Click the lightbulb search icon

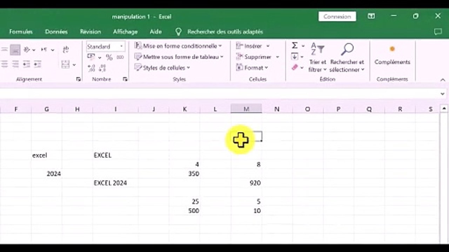179,32
